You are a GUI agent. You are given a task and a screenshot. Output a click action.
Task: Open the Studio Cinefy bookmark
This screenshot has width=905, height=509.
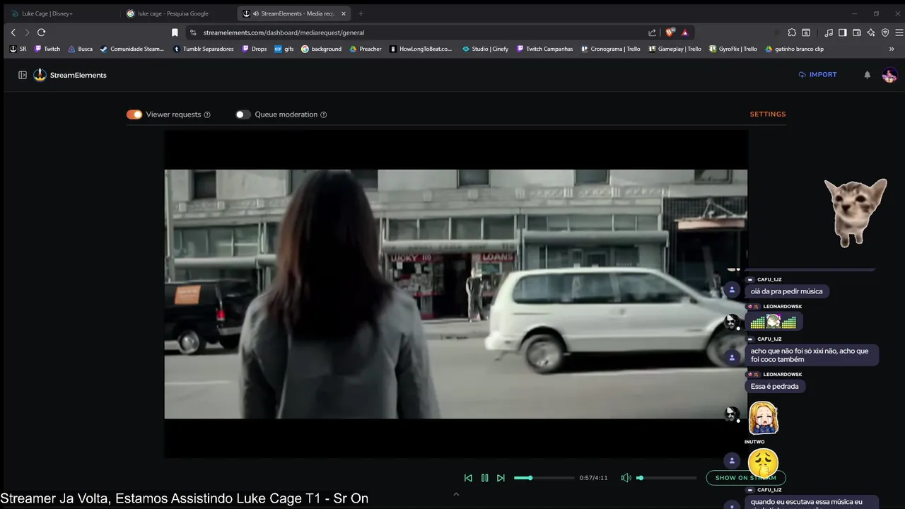(x=485, y=49)
